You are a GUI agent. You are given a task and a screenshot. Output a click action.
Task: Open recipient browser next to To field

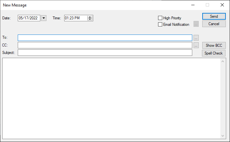click(x=196, y=38)
